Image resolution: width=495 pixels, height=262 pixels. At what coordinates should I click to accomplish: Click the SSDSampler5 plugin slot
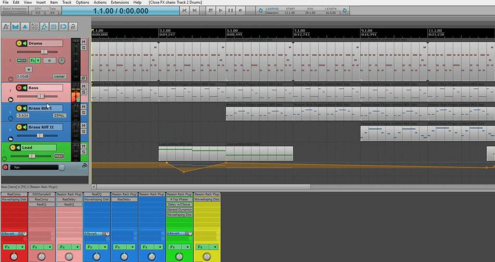[x=42, y=194]
